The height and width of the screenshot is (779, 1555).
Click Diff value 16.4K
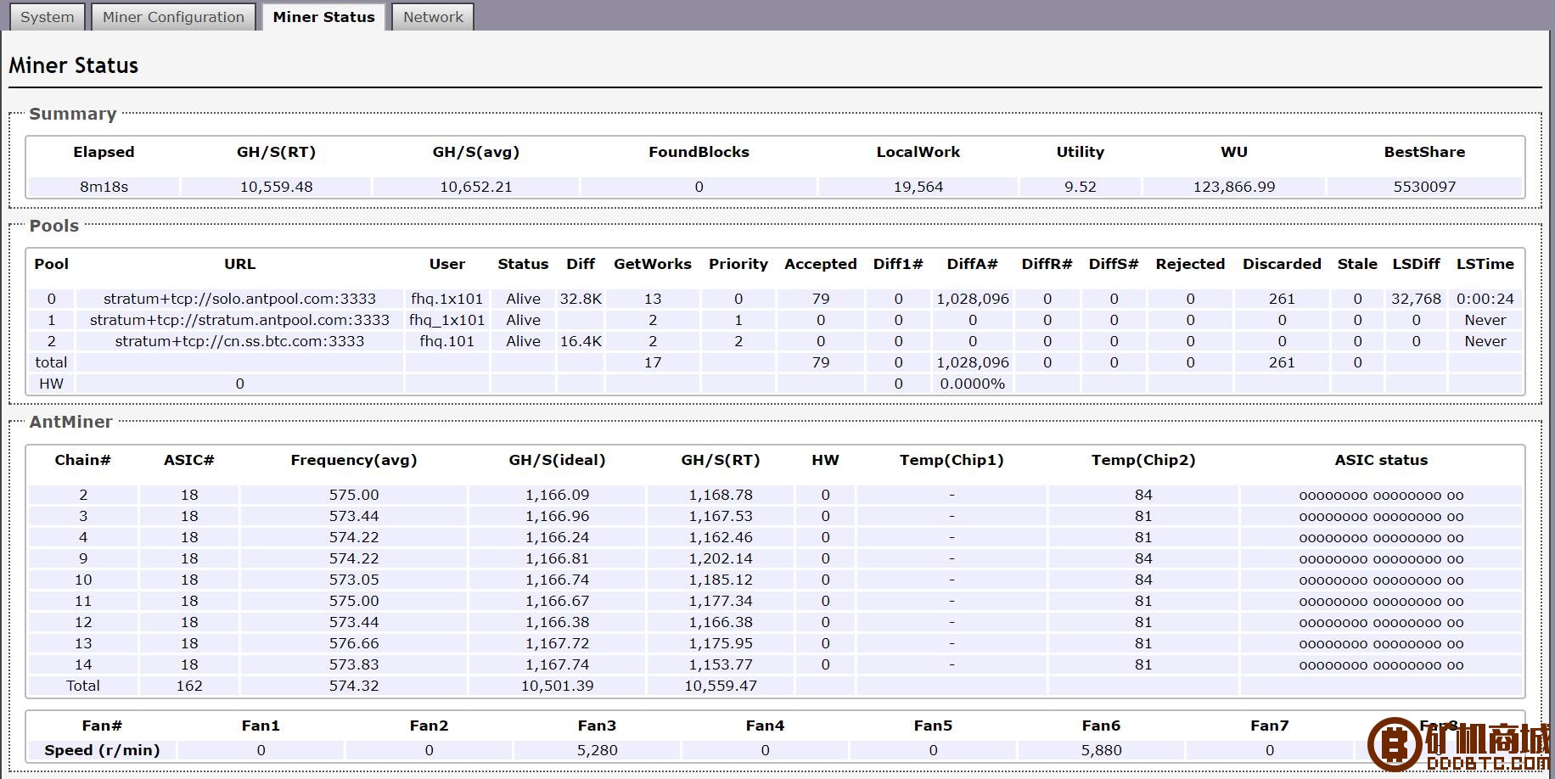(x=581, y=341)
